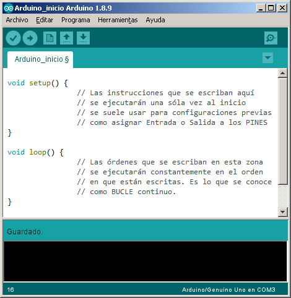
Task: Click the Arduino logo in the title bar
Action: coord(9,8)
